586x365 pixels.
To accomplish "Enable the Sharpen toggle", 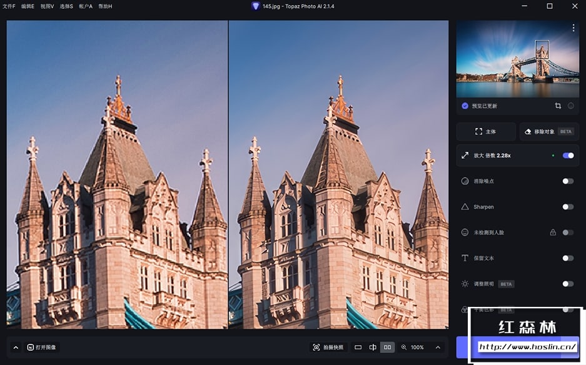I will coord(568,207).
